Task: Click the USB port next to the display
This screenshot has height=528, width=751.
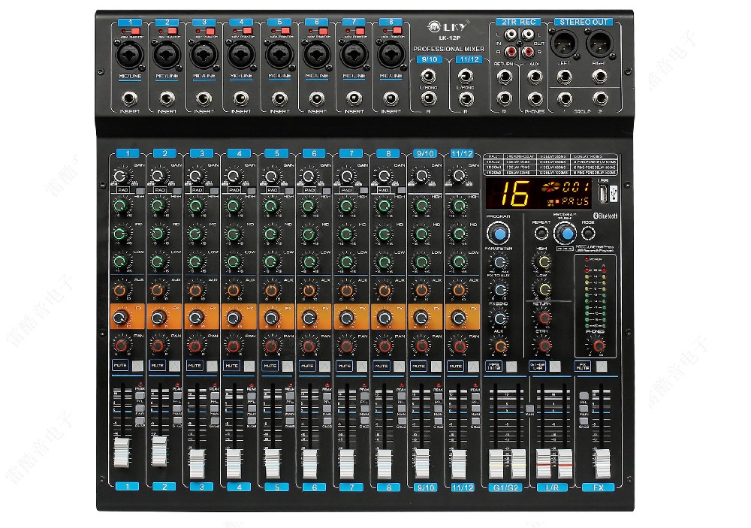Action: (x=604, y=194)
